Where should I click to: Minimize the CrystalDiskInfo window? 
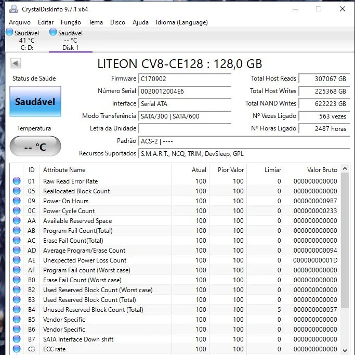tap(295, 9)
